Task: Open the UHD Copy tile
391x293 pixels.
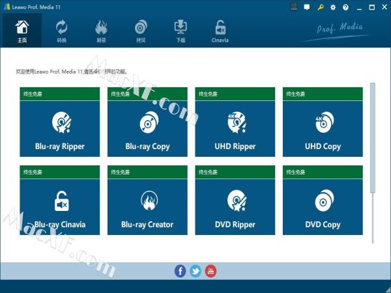Action: [323, 128]
